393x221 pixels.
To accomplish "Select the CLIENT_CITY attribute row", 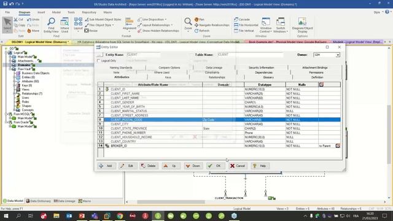I will point(222,124).
